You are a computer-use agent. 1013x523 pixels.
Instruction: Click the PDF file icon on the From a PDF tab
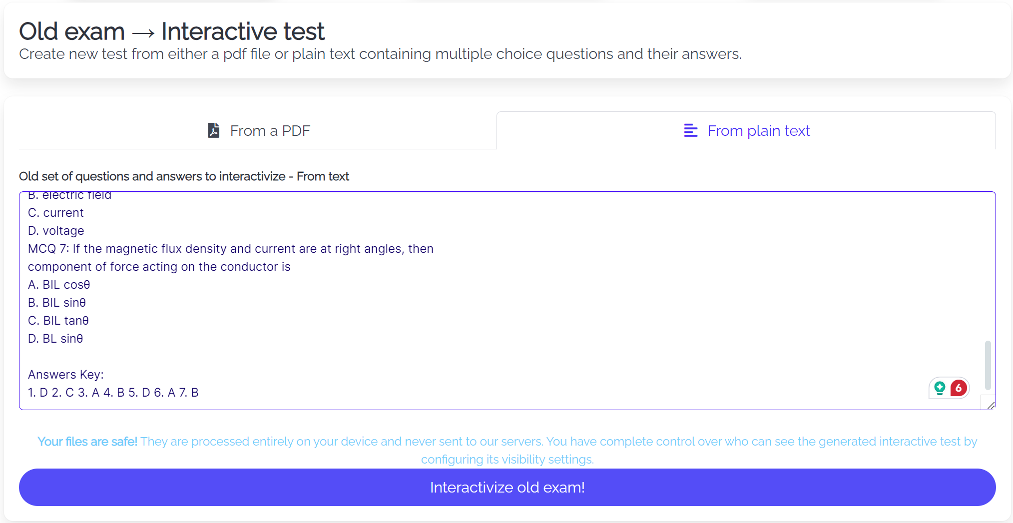tap(213, 130)
